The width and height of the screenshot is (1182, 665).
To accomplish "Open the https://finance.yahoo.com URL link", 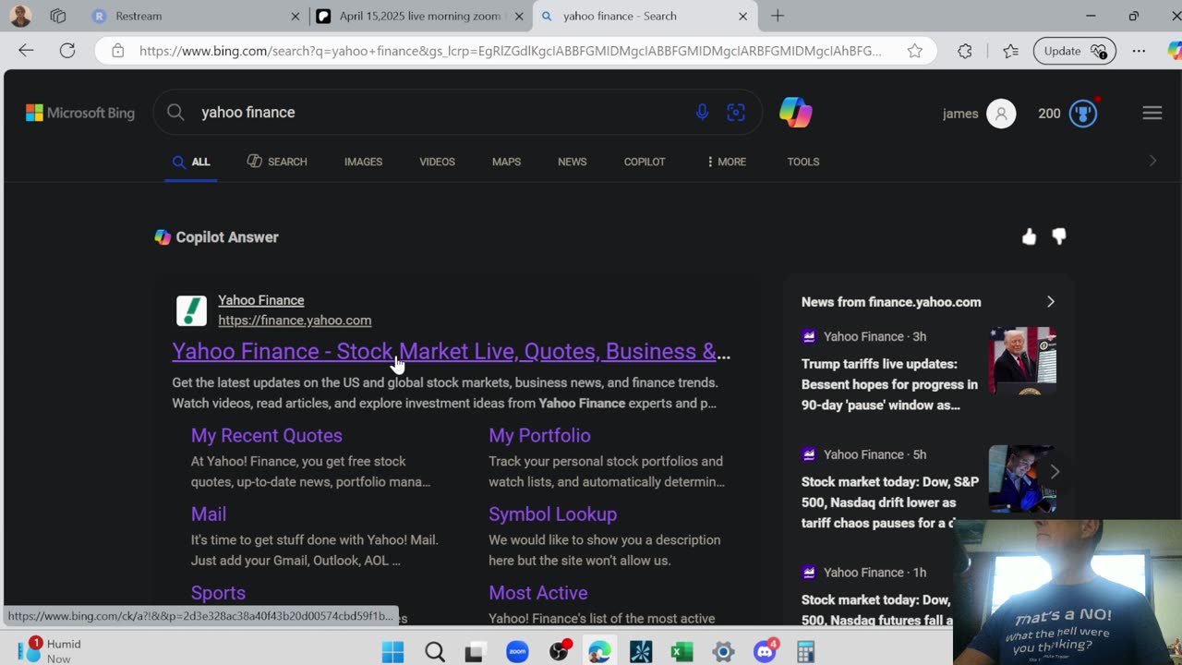I will click(x=295, y=320).
